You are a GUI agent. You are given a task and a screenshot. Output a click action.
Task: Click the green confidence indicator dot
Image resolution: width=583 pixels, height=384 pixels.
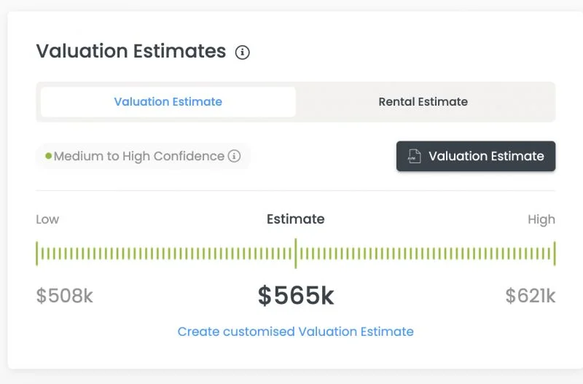click(48, 156)
